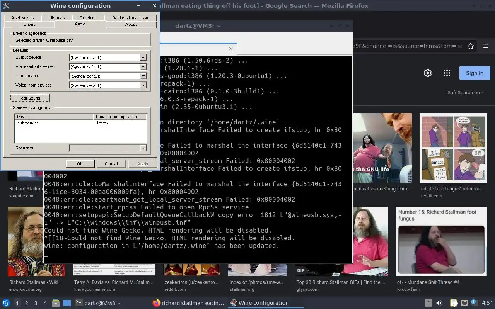Open the notifications tray icon
The width and height of the screenshot is (495, 309).
coord(475,303)
